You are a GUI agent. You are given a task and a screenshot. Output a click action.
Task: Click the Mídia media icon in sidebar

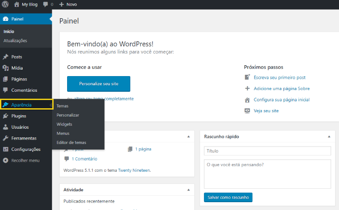(6, 68)
